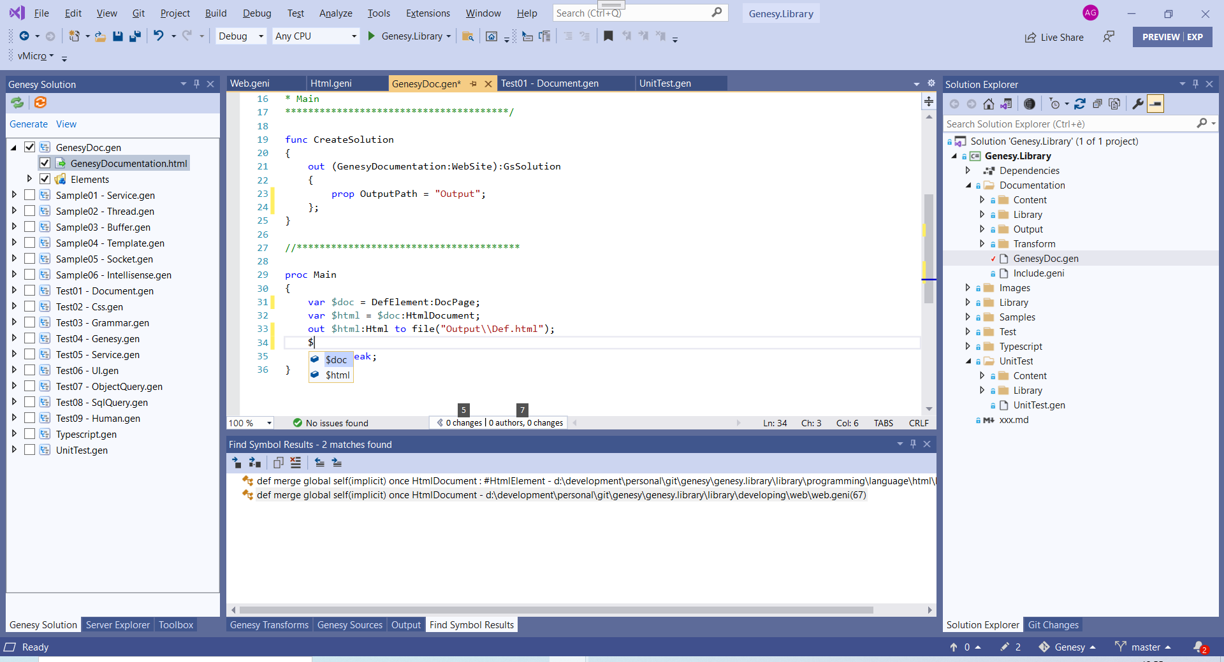Click the pending changes filter clock icon

1055,104
